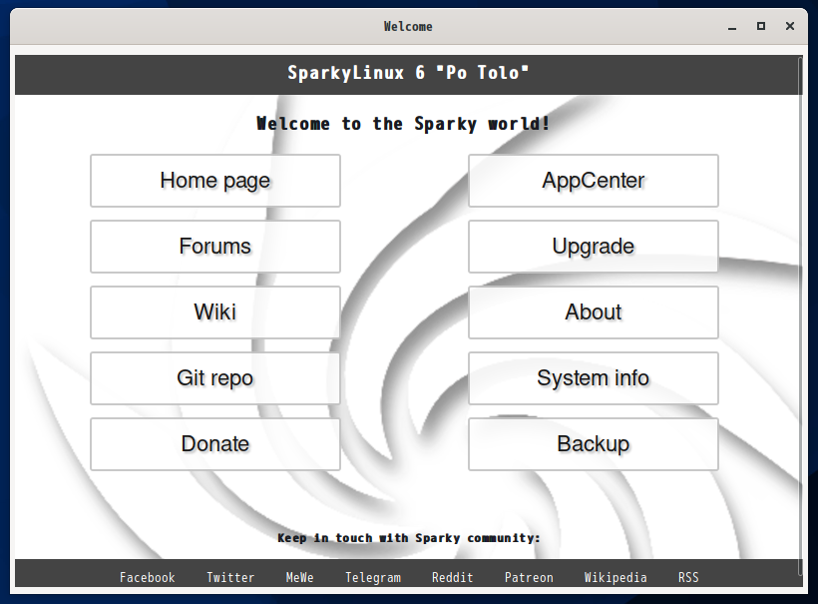The height and width of the screenshot is (604, 818).
Task: Click the Donate button
Action: click(x=214, y=444)
